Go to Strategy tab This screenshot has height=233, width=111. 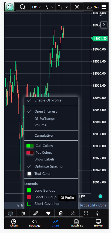tap(35, 223)
